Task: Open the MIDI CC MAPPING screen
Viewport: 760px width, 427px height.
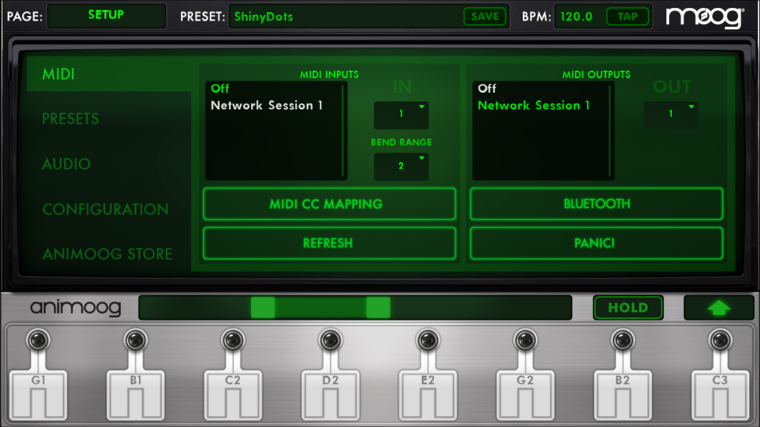Action: click(x=329, y=204)
